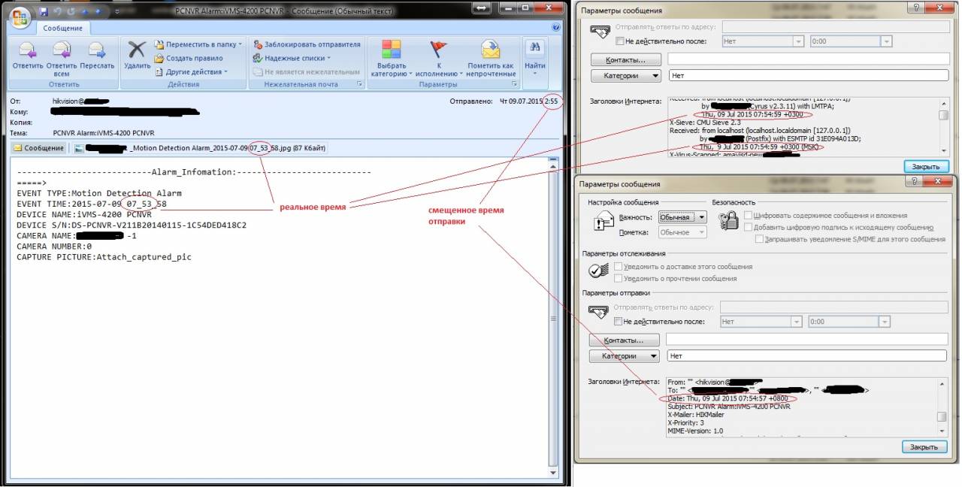
Task: Click the contacts text field in lower dialog
Action: pos(806,340)
